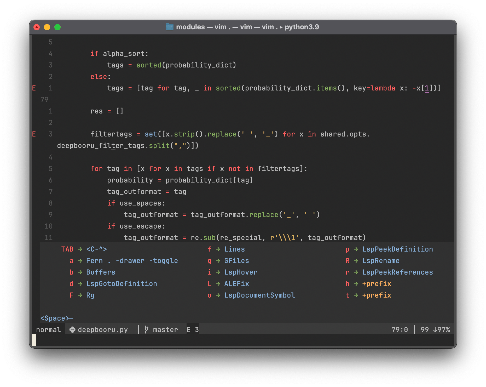
Task: Select the LspRename entry
Action: pyautogui.click(x=373, y=261)
